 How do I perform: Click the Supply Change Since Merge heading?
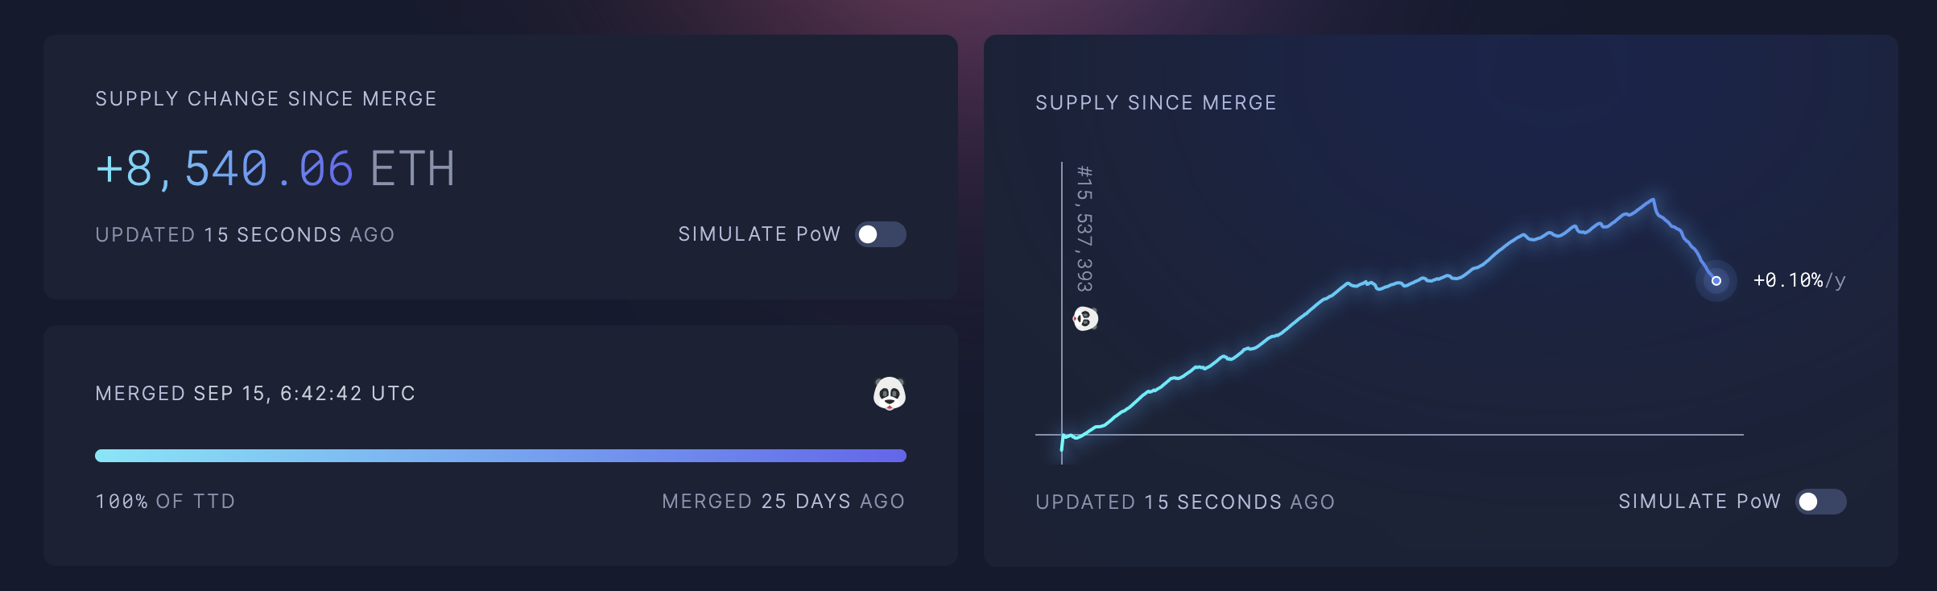click(266, 99)
